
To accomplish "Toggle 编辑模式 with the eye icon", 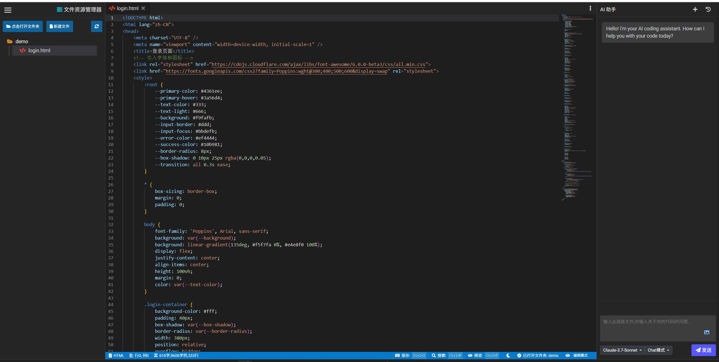I will (x=568, y=356).
